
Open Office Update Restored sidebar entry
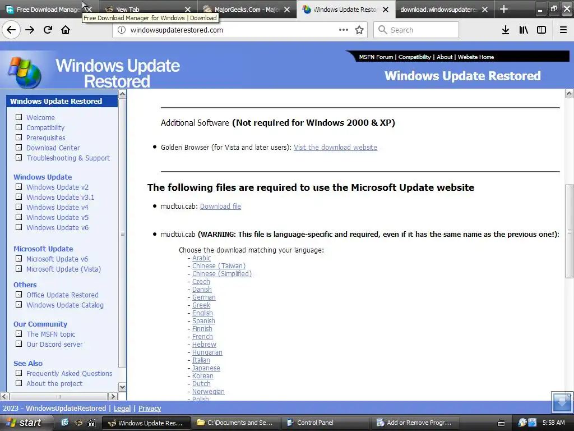coord(63,295)
